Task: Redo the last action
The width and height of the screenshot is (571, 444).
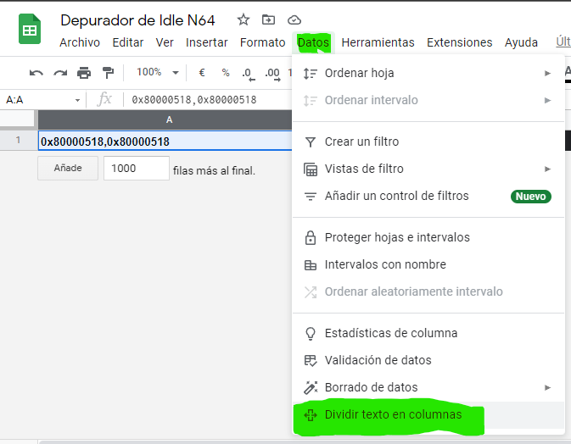Action: (60, 73)
